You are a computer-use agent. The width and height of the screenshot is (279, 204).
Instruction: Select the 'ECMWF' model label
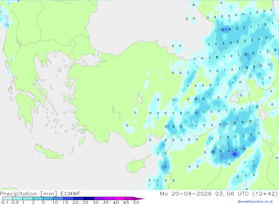pyautogui.click(x=71, y=193)
